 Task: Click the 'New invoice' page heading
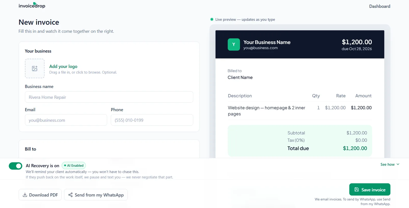pyautogui.click(x=39, y=22)
